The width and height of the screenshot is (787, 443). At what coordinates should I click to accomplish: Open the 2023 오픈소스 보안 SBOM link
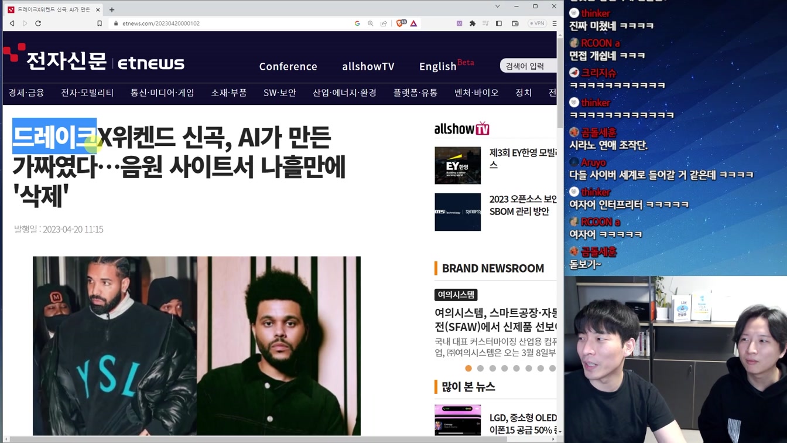coord(523,205)
